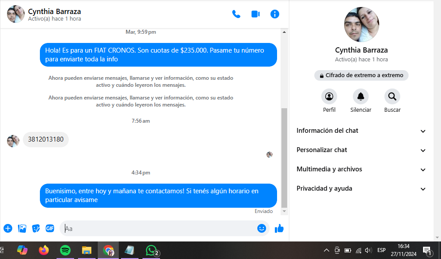Open the notification center icon

(x=427, y=250)
